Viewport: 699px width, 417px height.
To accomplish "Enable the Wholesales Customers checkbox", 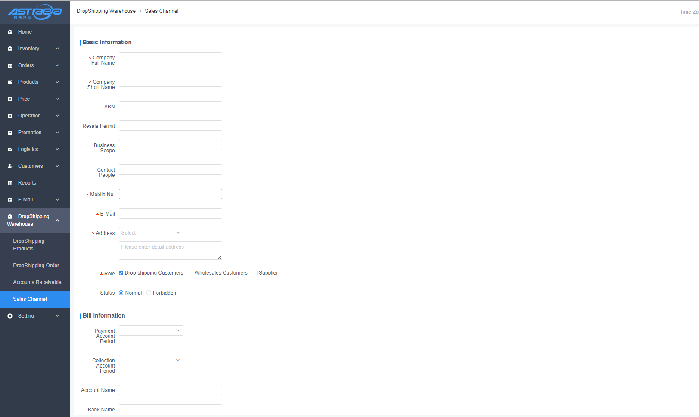I will pyautogui.click(x=191, y=273).
